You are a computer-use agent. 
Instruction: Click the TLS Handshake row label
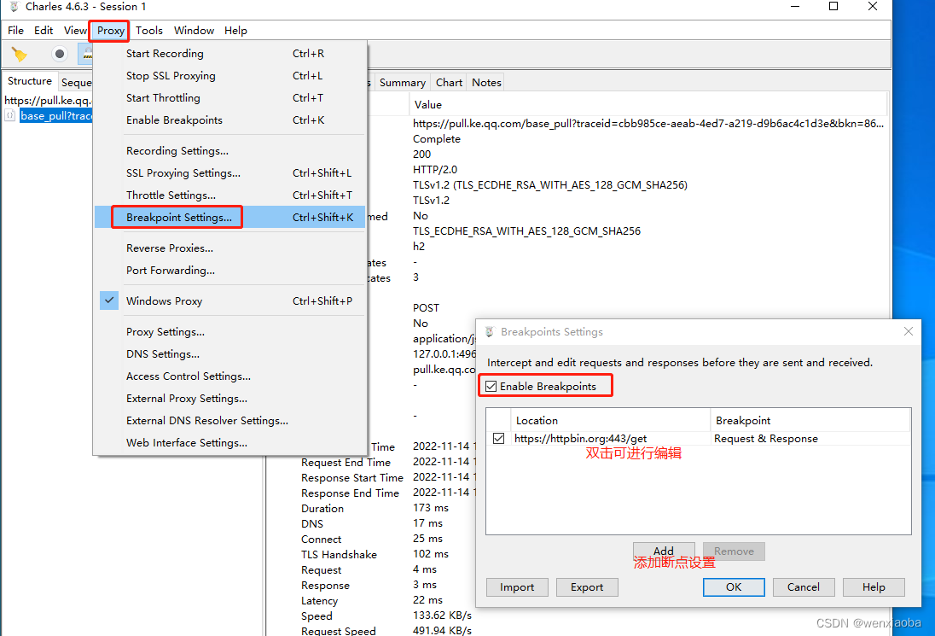coord(339,554)
